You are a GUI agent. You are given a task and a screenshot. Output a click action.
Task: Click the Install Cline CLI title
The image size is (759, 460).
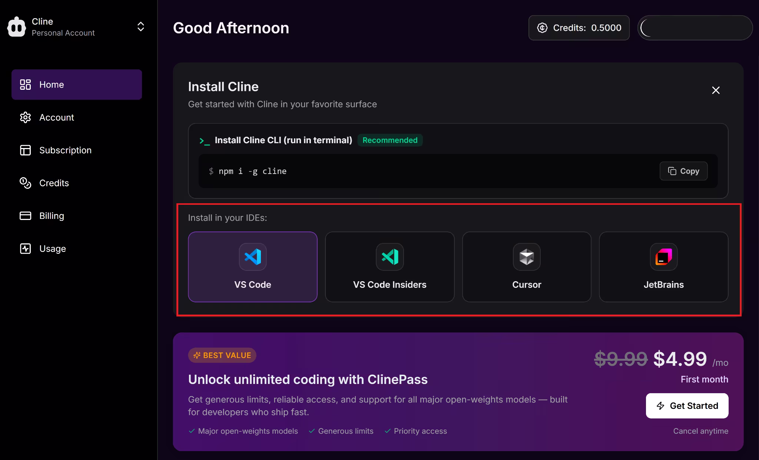(x=283, y=140)
